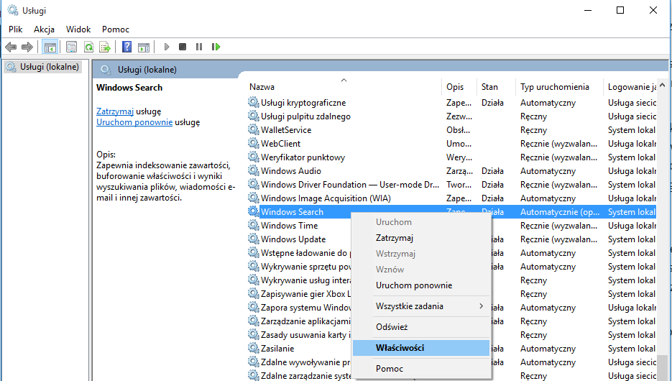The image size is (672, 381).
Task: Sort by the Nazwa column header
Action: (344, 86)
